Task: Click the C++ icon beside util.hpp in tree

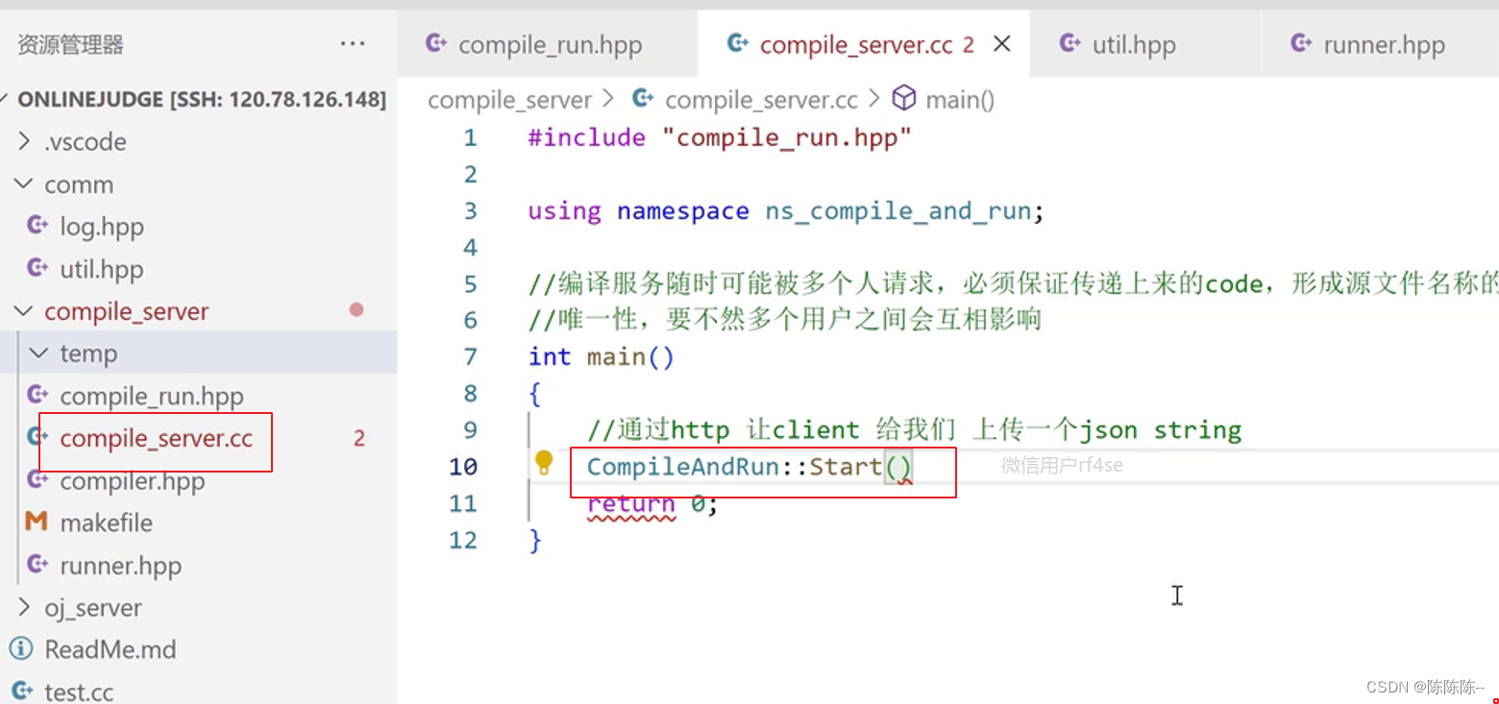Action: click(38, 268)
